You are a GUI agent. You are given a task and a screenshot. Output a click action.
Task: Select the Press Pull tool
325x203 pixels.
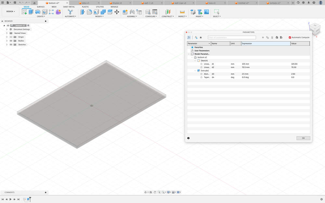click(x=83, y=12)
